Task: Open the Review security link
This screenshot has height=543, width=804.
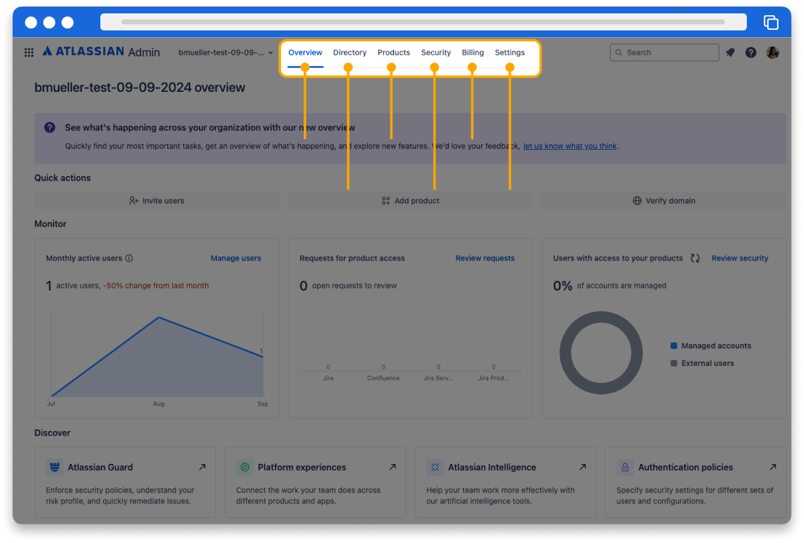Action: pos(740,258)
